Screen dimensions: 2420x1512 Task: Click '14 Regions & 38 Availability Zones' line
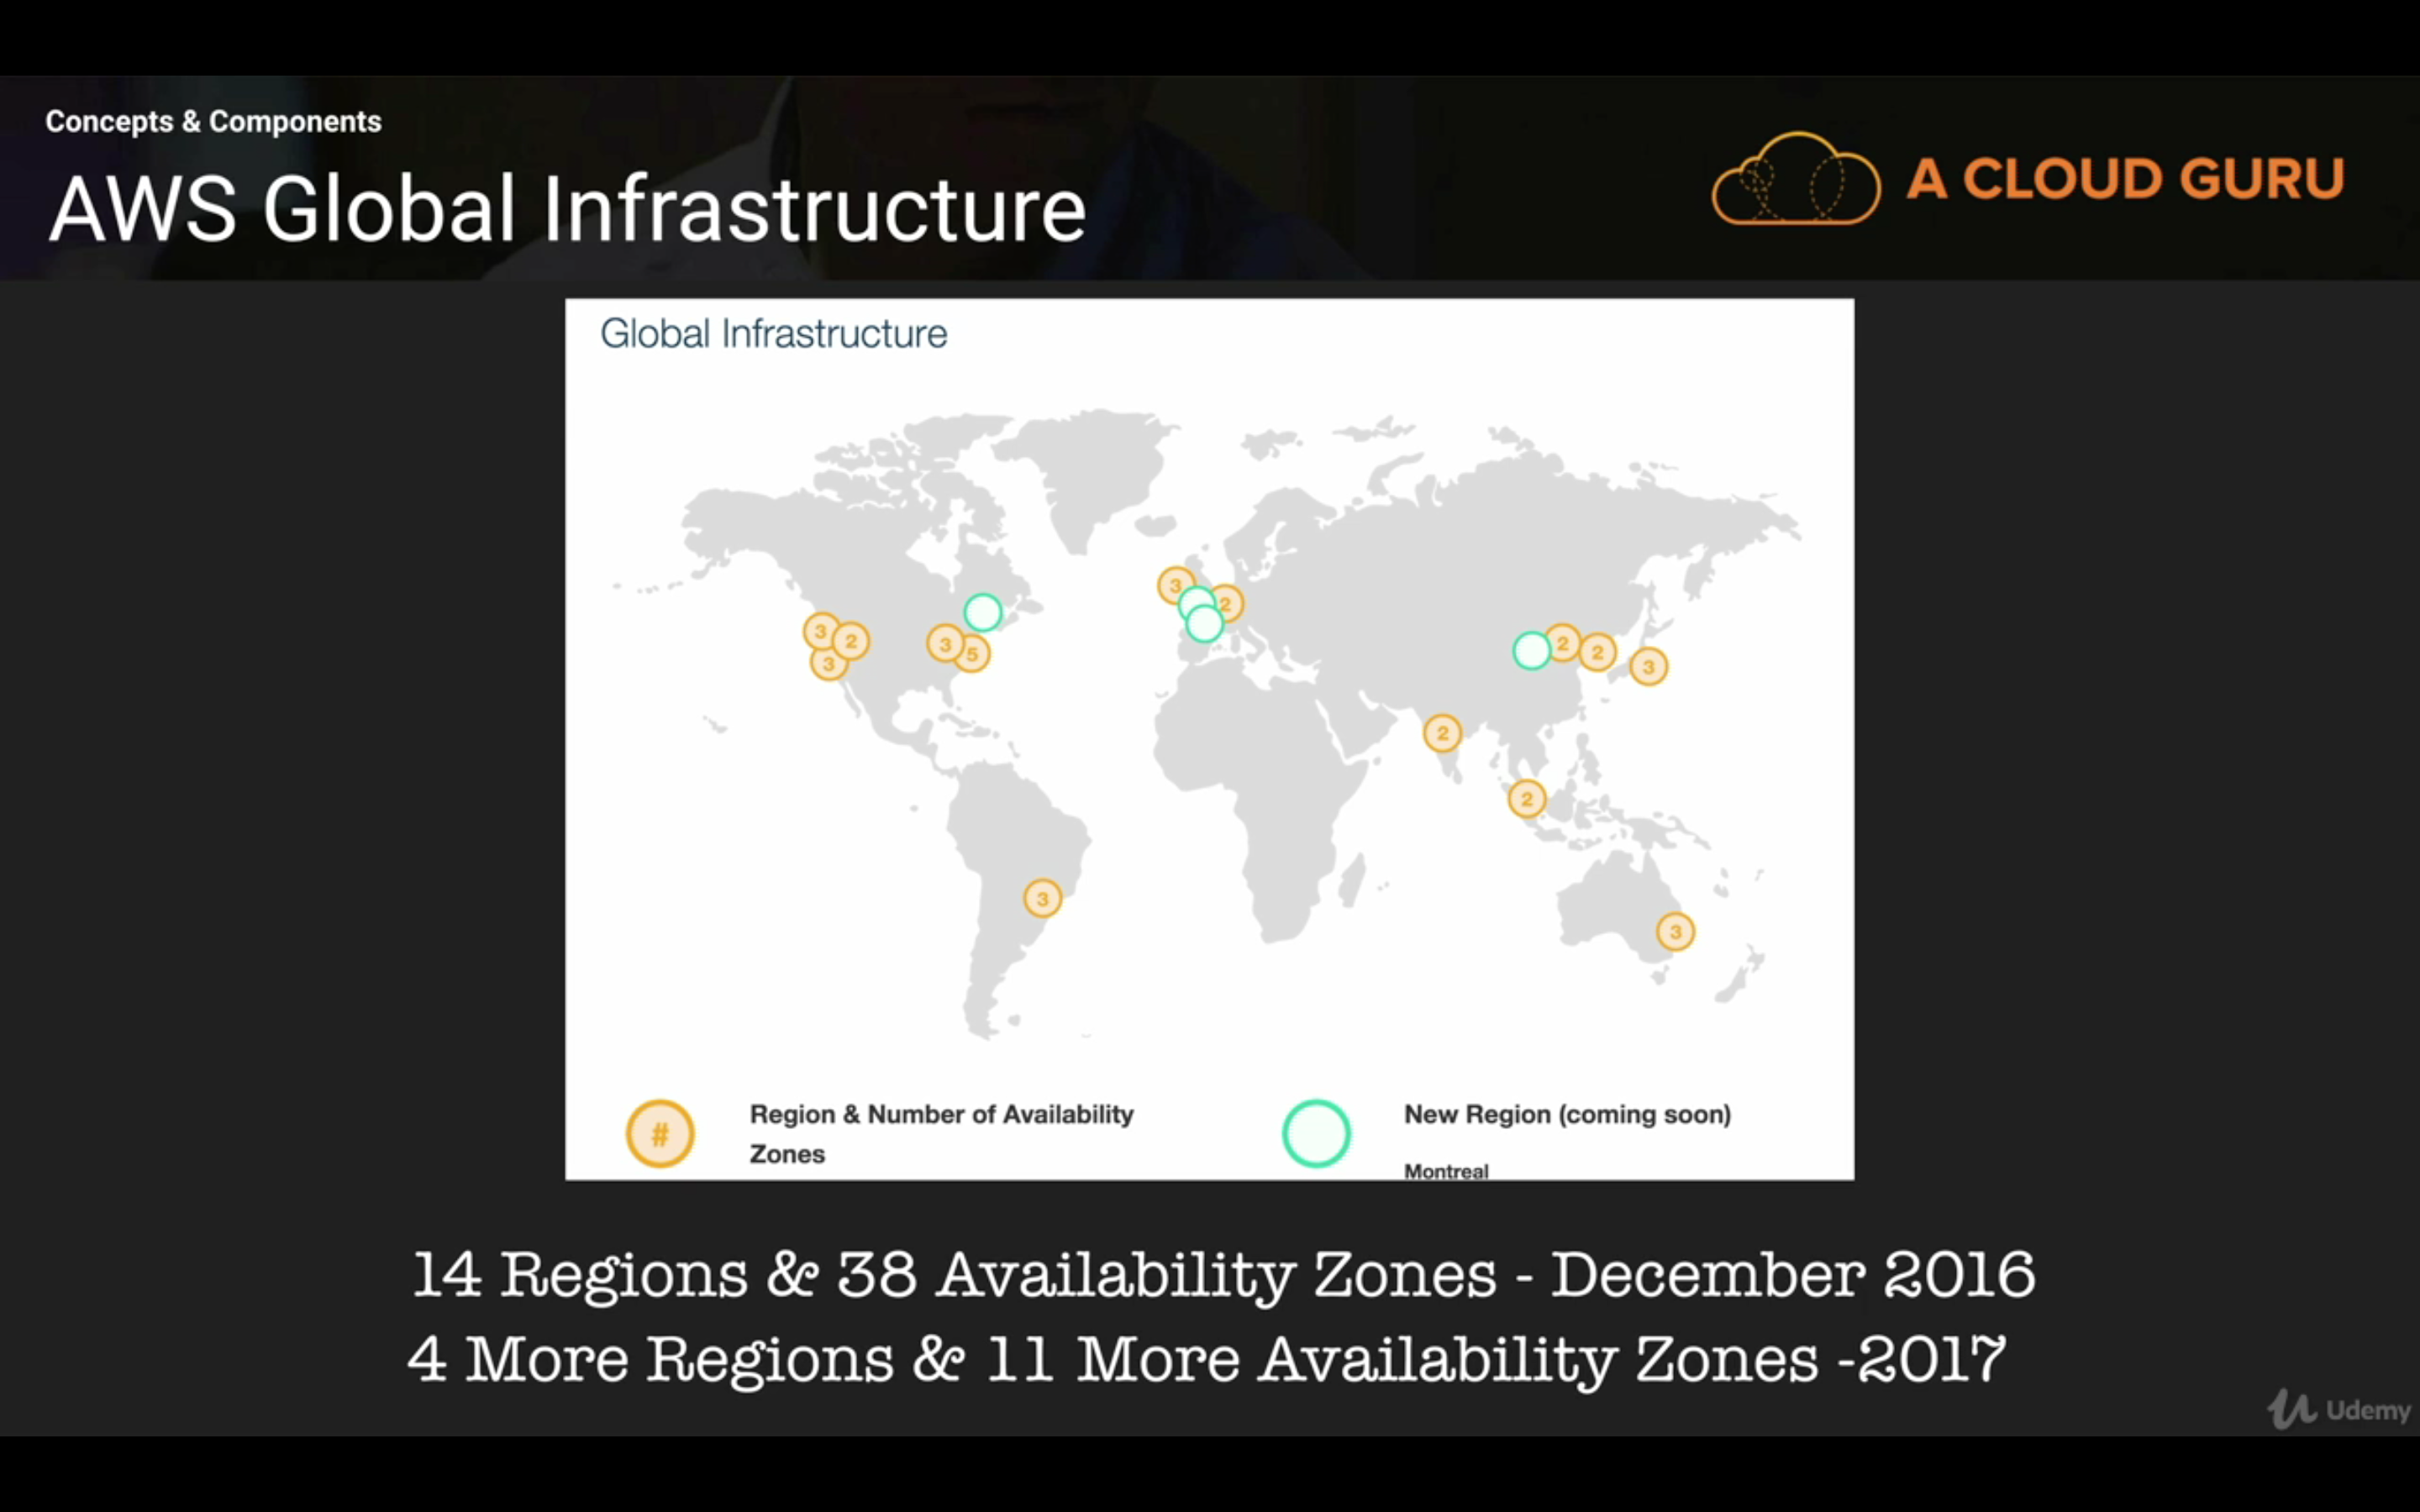[x=1223, y=1275]
